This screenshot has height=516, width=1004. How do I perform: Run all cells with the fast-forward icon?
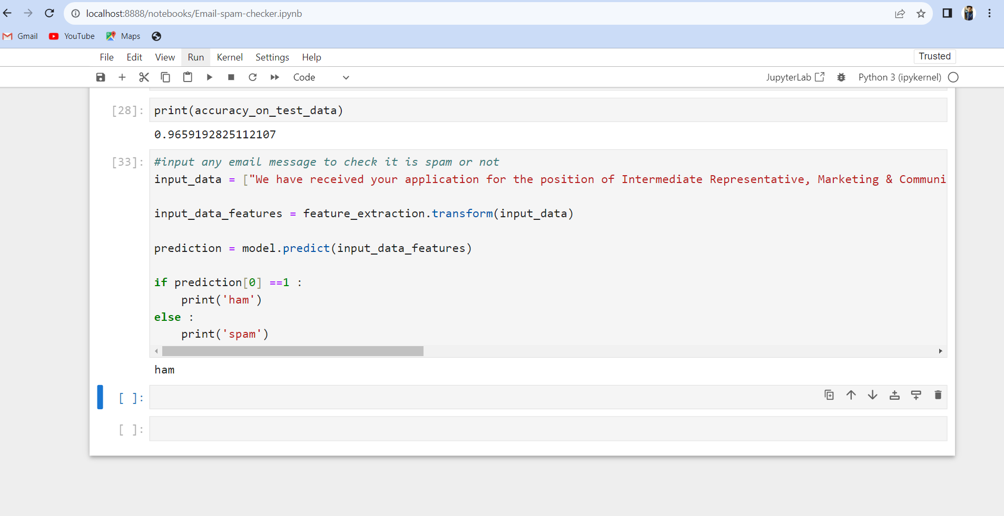274,77
